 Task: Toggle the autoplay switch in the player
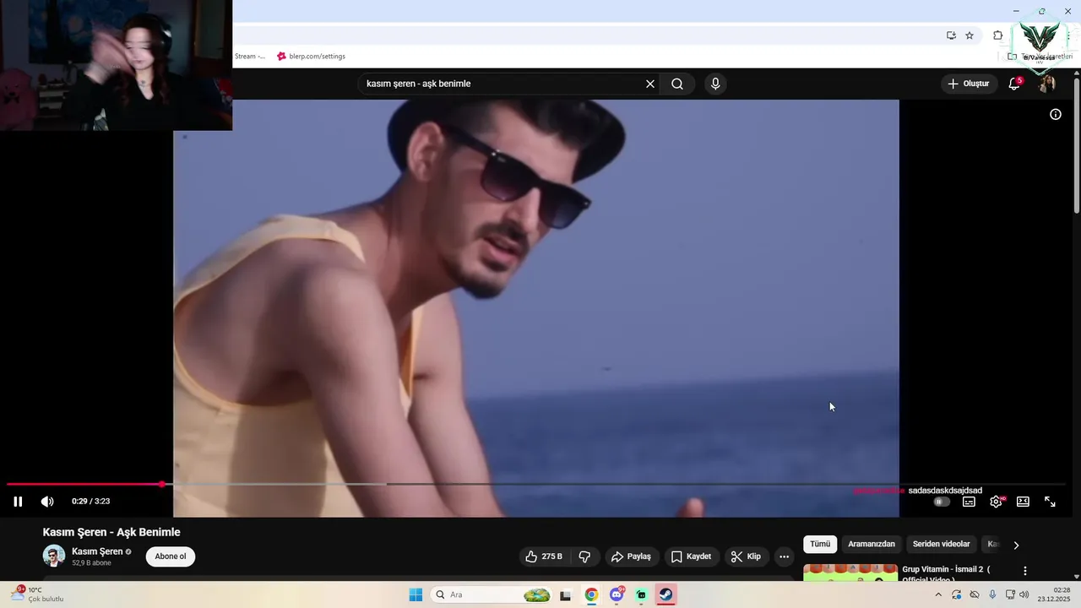click(941, 502)
